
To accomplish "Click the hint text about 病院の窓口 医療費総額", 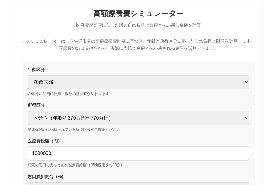I will click(x=76, y=165).
